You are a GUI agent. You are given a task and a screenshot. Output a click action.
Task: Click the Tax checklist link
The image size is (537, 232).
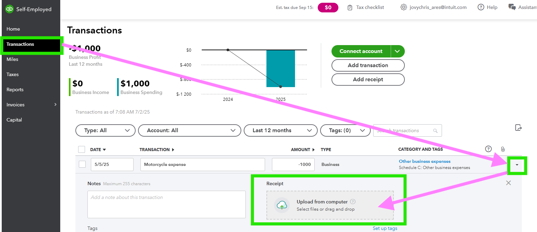tap(370, 7)
